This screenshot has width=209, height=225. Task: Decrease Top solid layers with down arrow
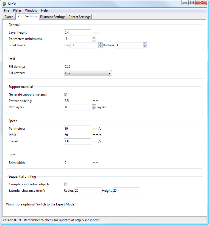pos(101,47)
